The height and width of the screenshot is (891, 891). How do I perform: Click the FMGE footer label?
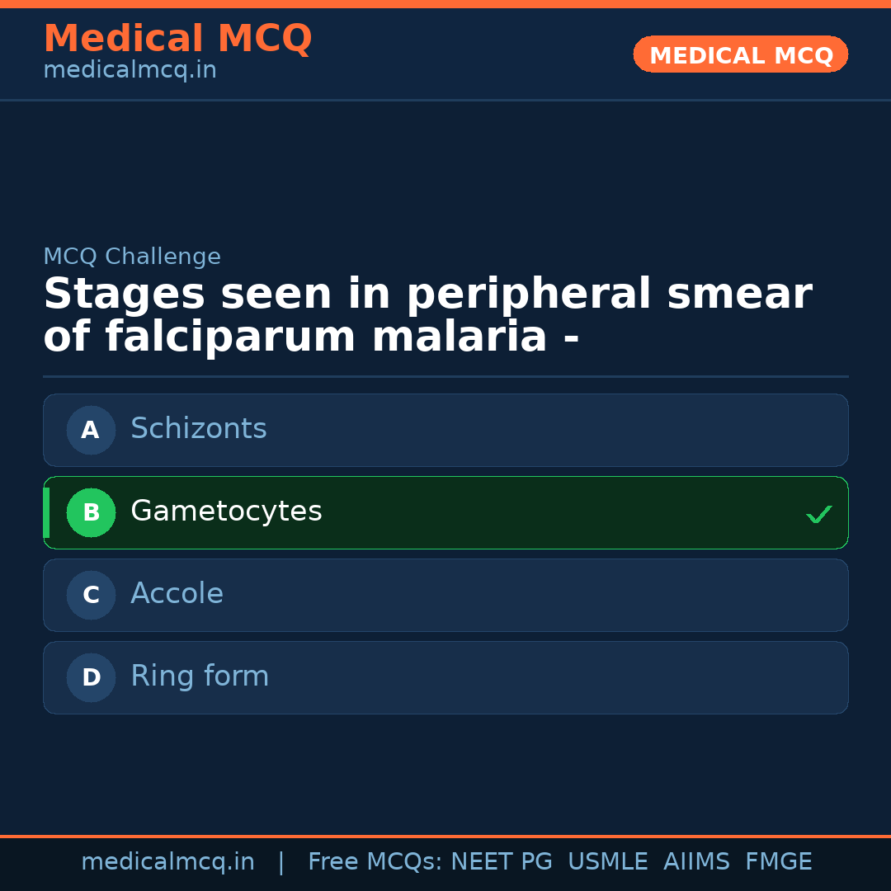(x=778, y=861)
